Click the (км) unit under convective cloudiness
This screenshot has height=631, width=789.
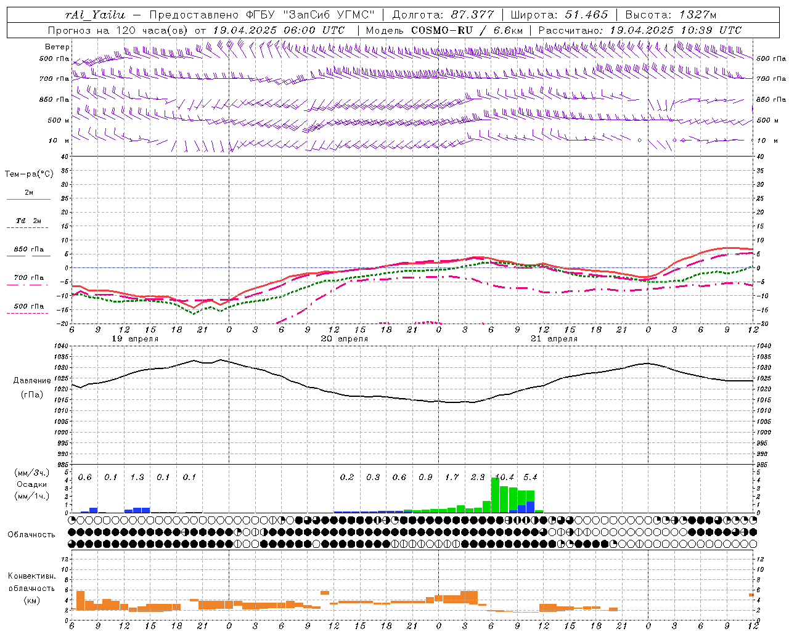click(31, 600)
